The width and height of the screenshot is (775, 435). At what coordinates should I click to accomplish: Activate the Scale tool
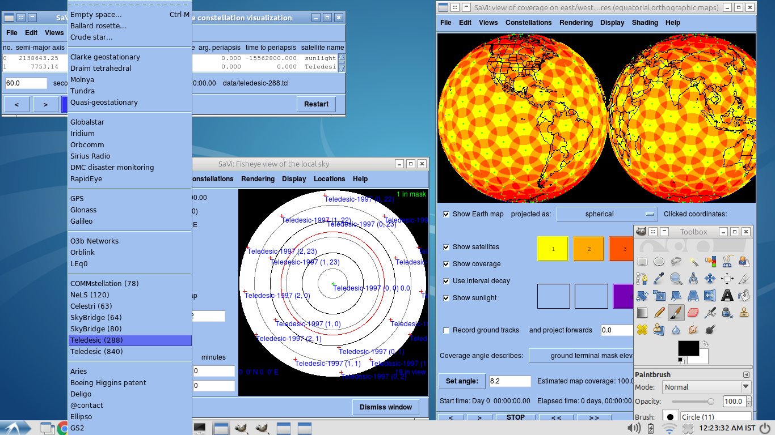[659, 296]
